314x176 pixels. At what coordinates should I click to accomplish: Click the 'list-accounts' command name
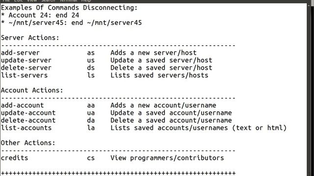click(26, 128)
